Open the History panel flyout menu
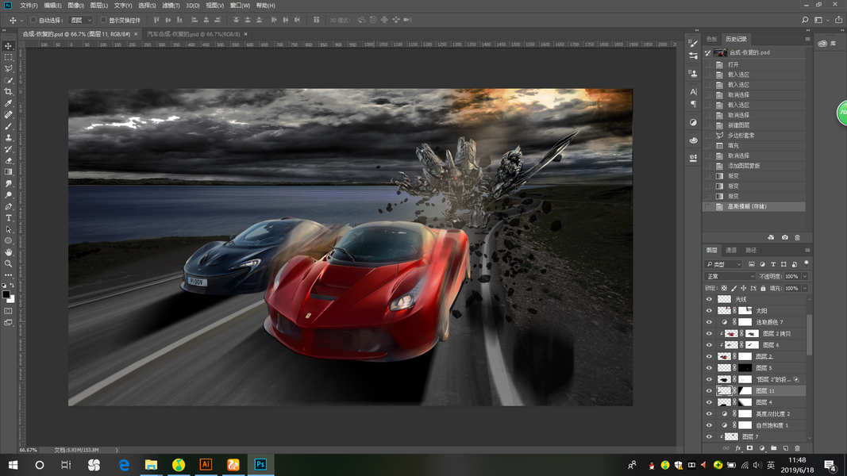 (807, 39)
